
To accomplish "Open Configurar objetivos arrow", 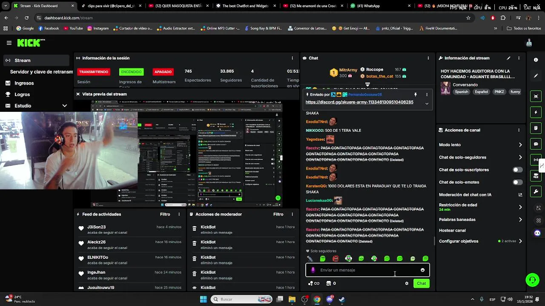I will point(520,241).
